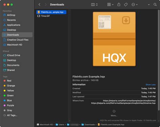Select Downloads in the sidebar
This screenshot has width=160, height=127.
(x=17, y=35)
